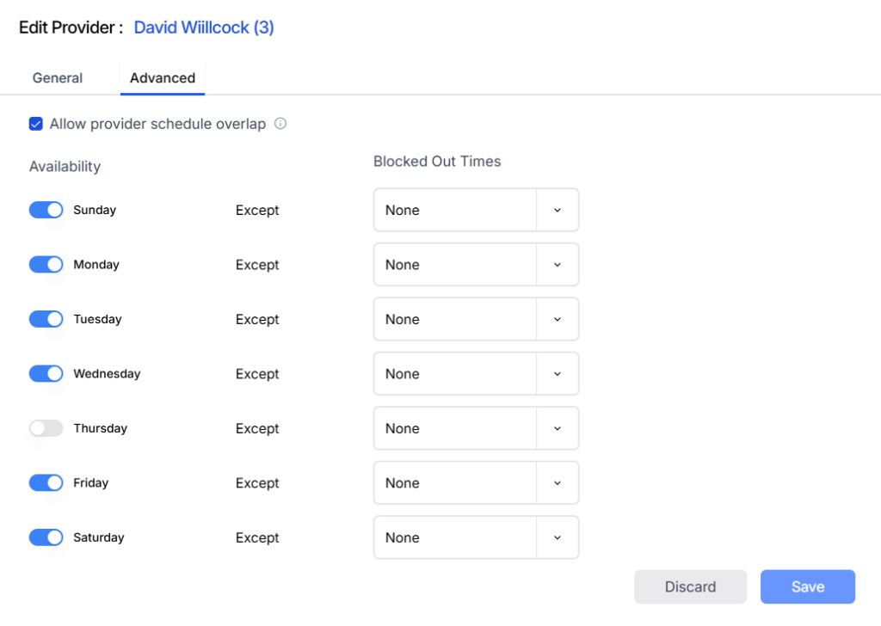Disable Saturday availability toggle

46,537
